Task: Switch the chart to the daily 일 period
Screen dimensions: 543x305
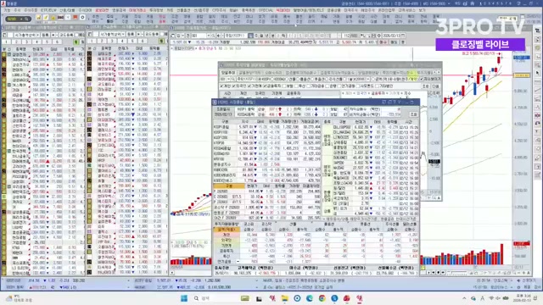Action: (250, 36)
